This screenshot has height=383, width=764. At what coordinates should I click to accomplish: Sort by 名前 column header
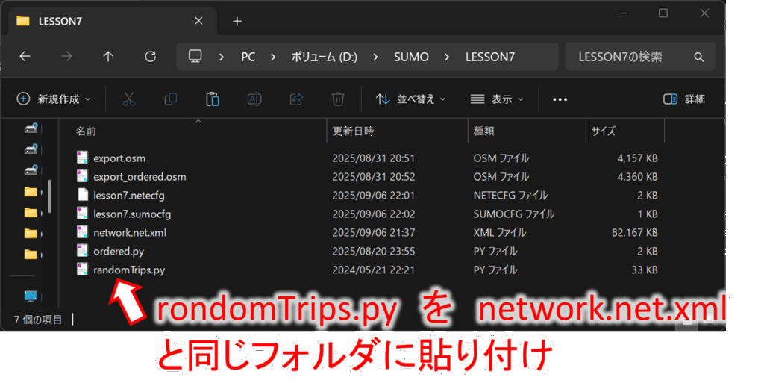tap(86, 131)
